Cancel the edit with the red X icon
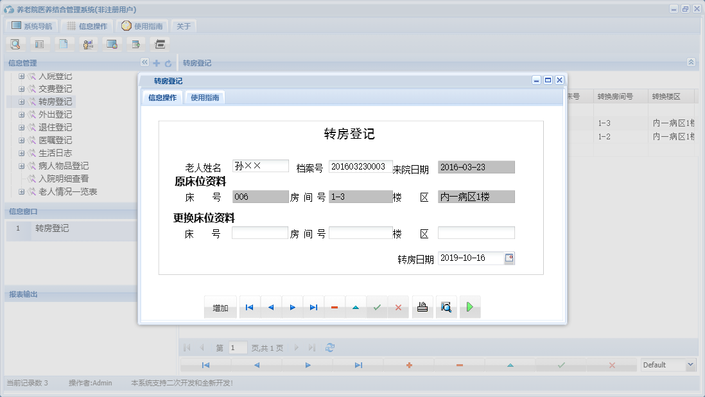 (x=398, y=307)
